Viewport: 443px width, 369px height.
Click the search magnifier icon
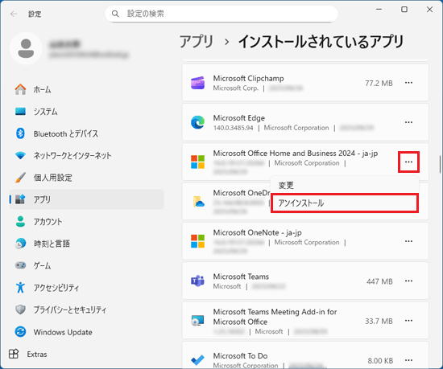pyautogui.click(x=115, y=14)
